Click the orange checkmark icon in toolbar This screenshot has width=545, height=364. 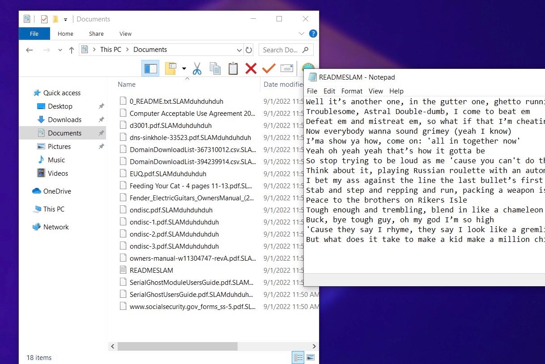268,68
